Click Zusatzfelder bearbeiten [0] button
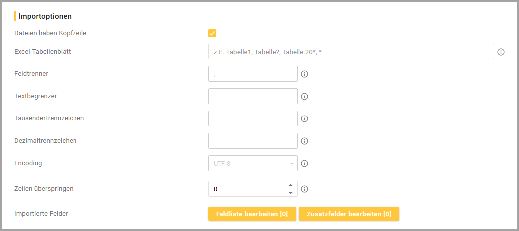 [x=349, y=214]
